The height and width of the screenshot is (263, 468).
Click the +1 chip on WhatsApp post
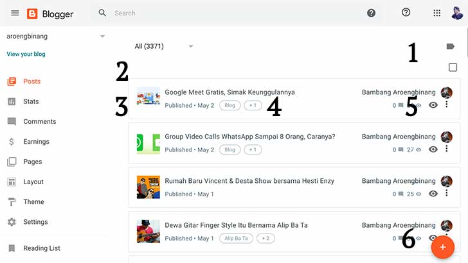coord(253,150)
